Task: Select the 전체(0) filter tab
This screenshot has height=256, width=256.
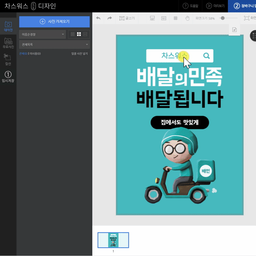Action: tap(23, 54)
